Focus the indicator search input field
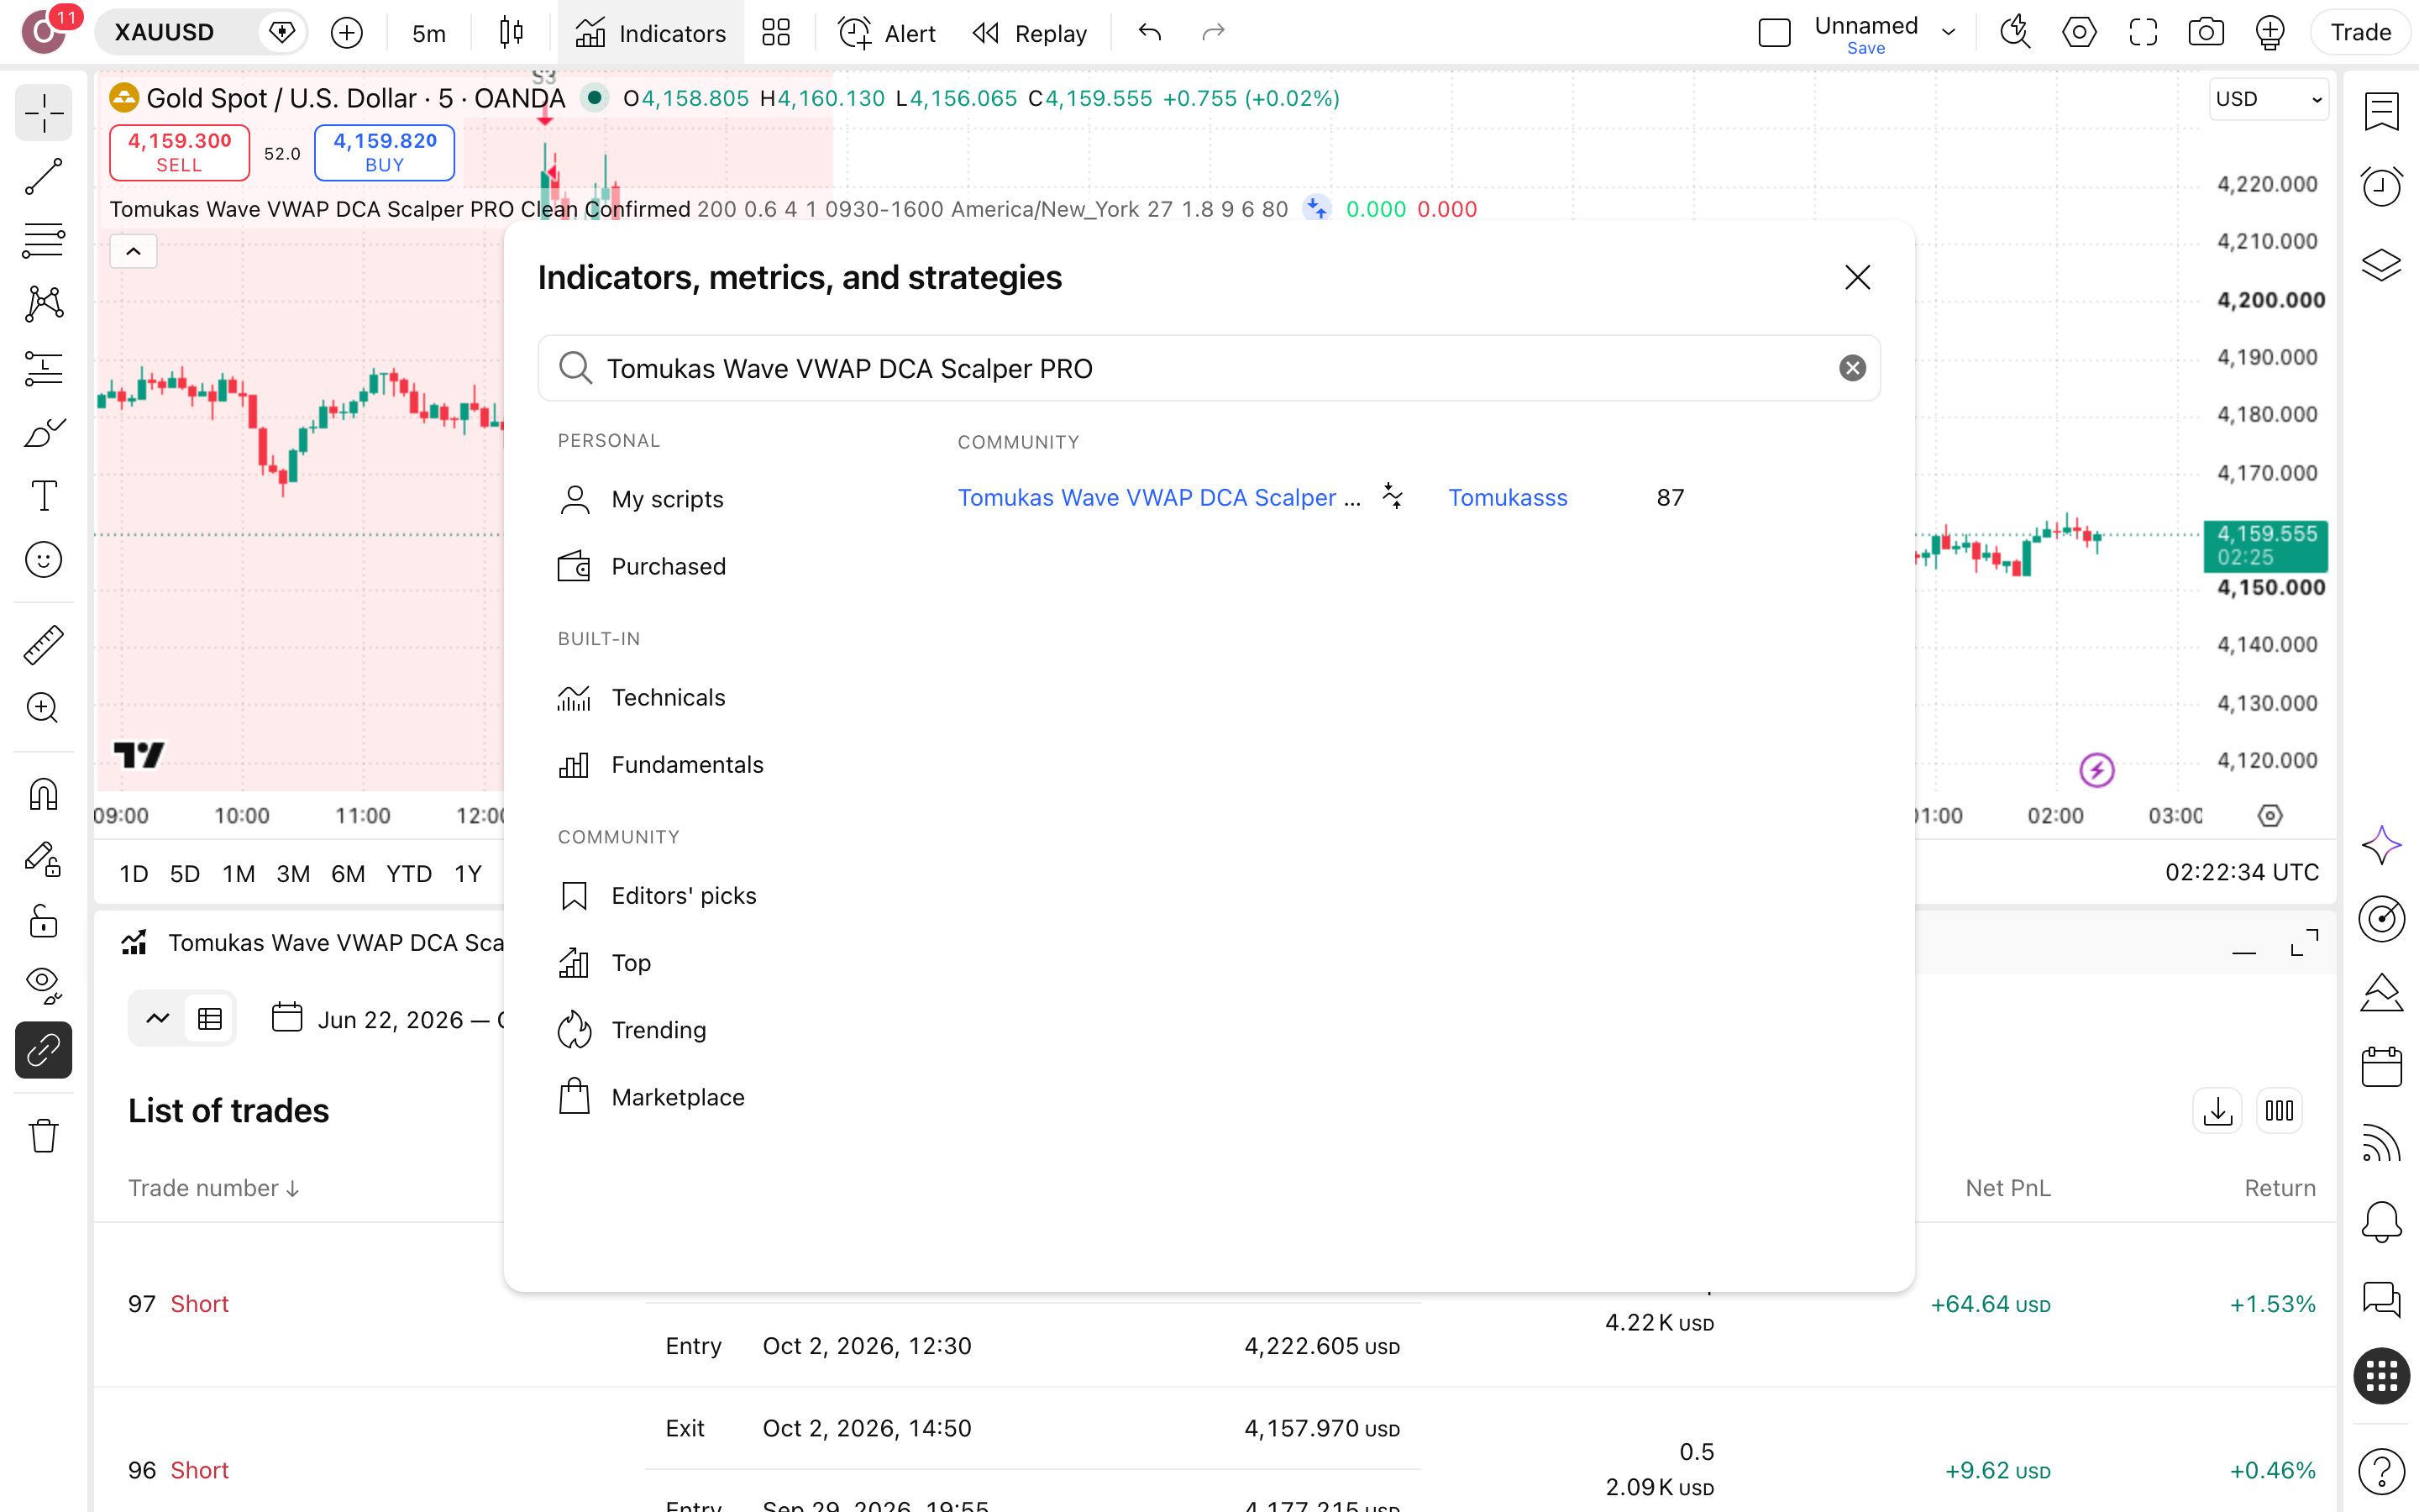 coord(1209,368)
